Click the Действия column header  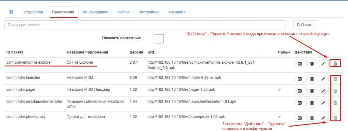tap(303, 52)
